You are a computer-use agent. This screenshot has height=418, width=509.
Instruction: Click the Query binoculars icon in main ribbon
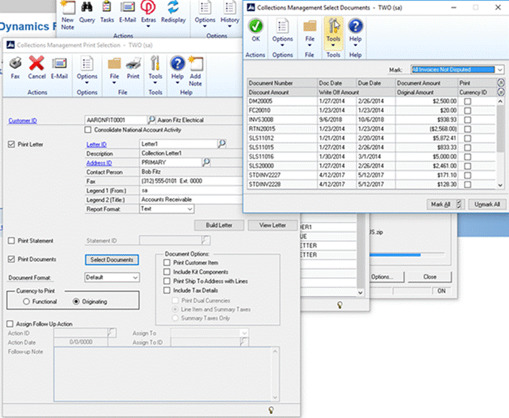click(87, 8)
